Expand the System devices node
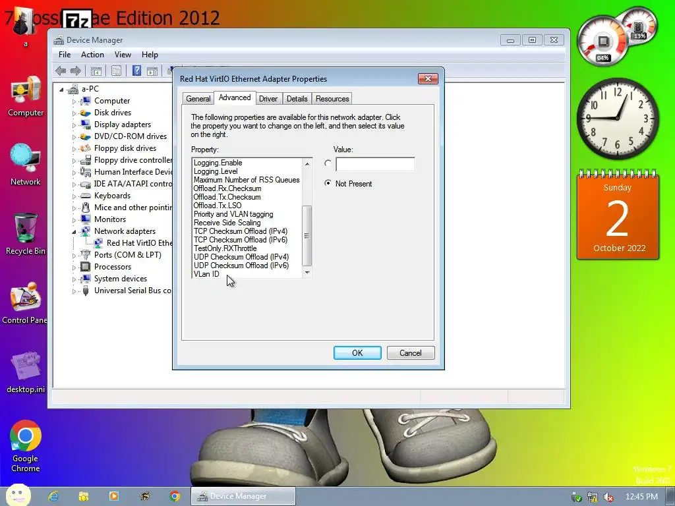Viewport: 675px width, 506px height. [74, 279]
